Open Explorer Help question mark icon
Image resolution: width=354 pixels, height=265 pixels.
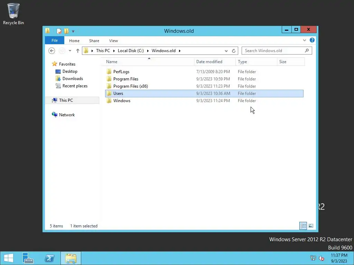click(312, 40)
